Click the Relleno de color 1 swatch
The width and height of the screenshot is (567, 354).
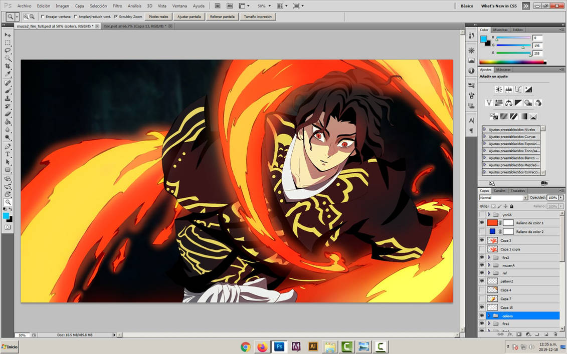coord(492,223)
